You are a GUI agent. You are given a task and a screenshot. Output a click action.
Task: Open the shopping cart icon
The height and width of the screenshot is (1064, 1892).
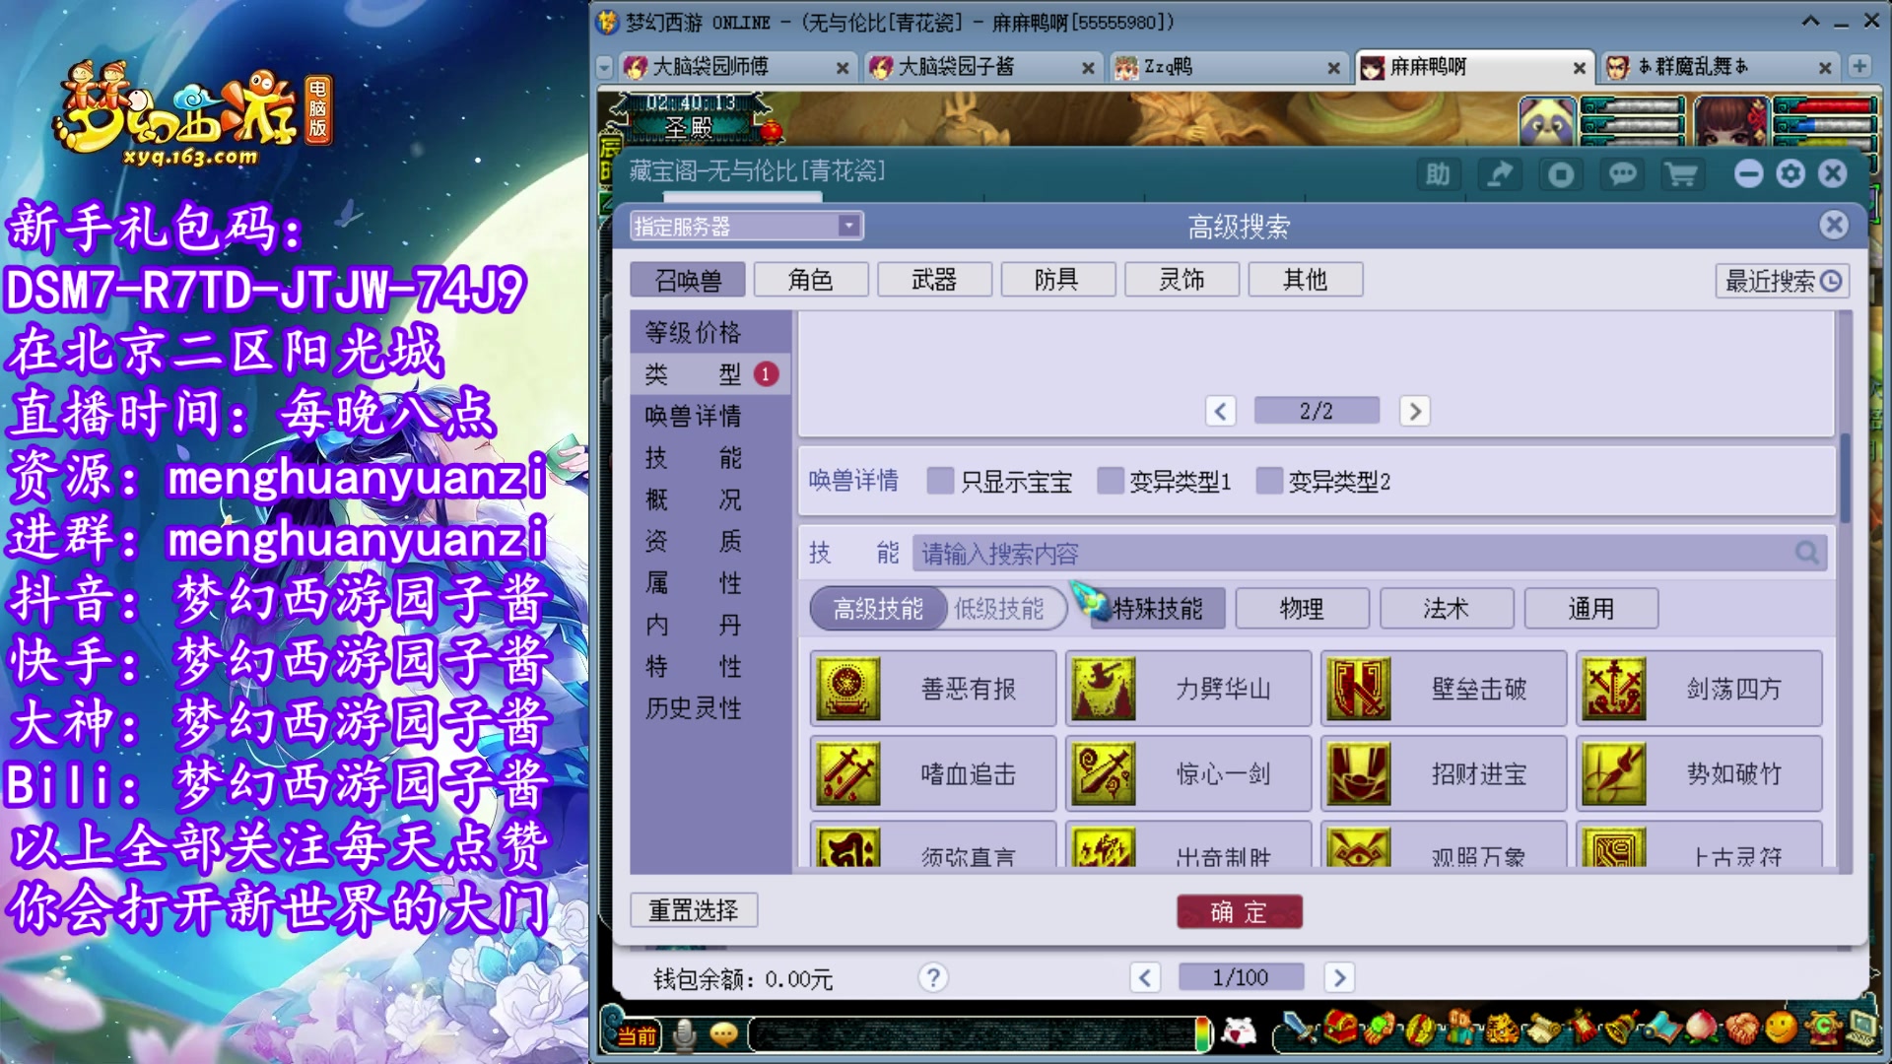[1682, 175]
